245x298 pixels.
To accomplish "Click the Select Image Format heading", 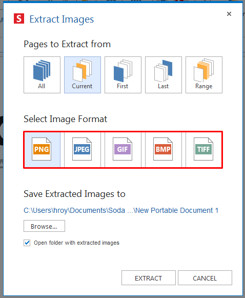I will click(x=65, y=119).
